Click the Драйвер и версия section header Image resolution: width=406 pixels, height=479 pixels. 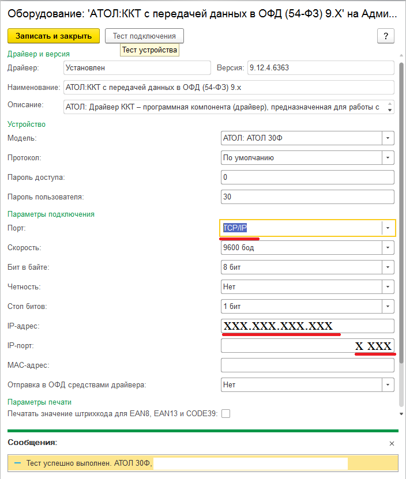[39, 54]
